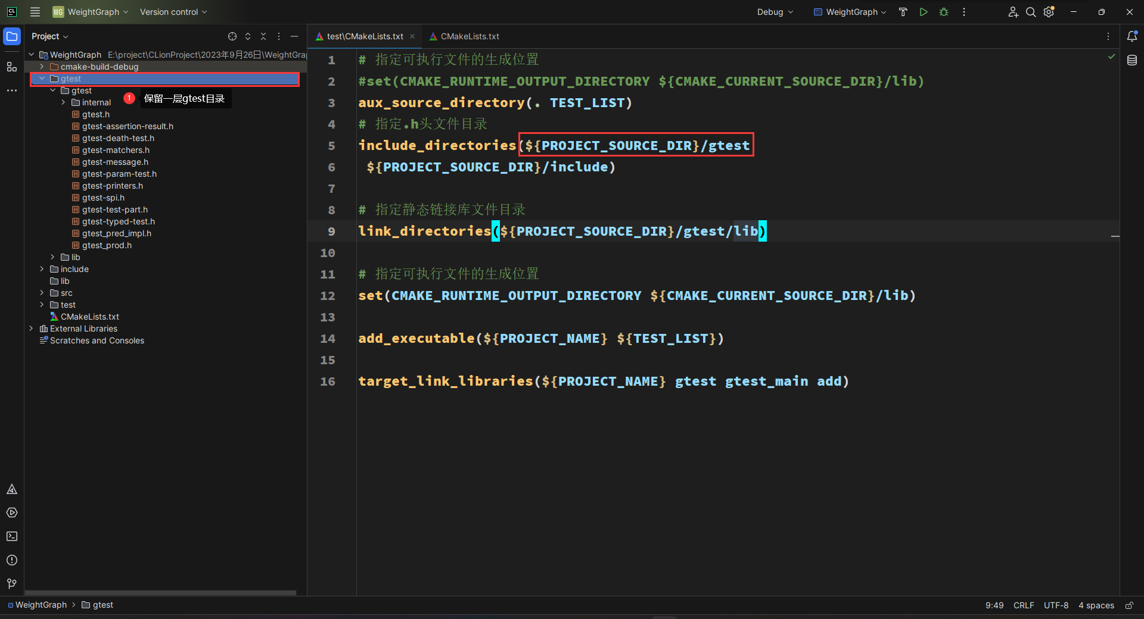This screenshot has height=619, width=1144.
Task: Open the CMake tool window
Action: click(x=12, y=489)
